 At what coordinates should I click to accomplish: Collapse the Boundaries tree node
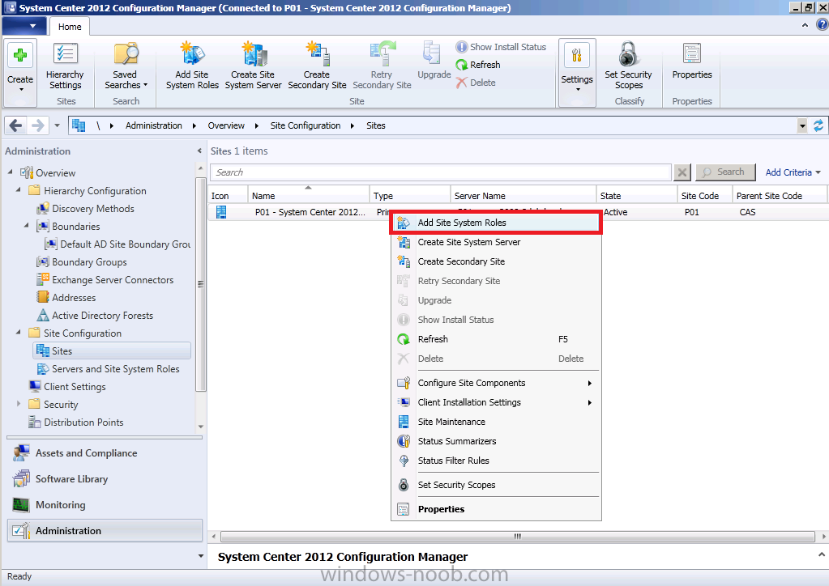coord(27,226)
